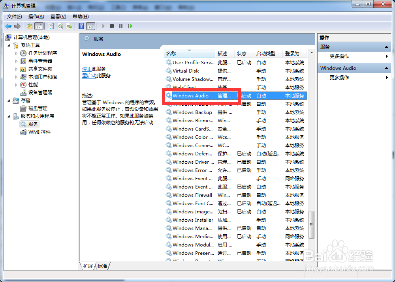395x282 pixels.
Task: Collapse the 存储 tree node
Action: click(x=9, y=101)
